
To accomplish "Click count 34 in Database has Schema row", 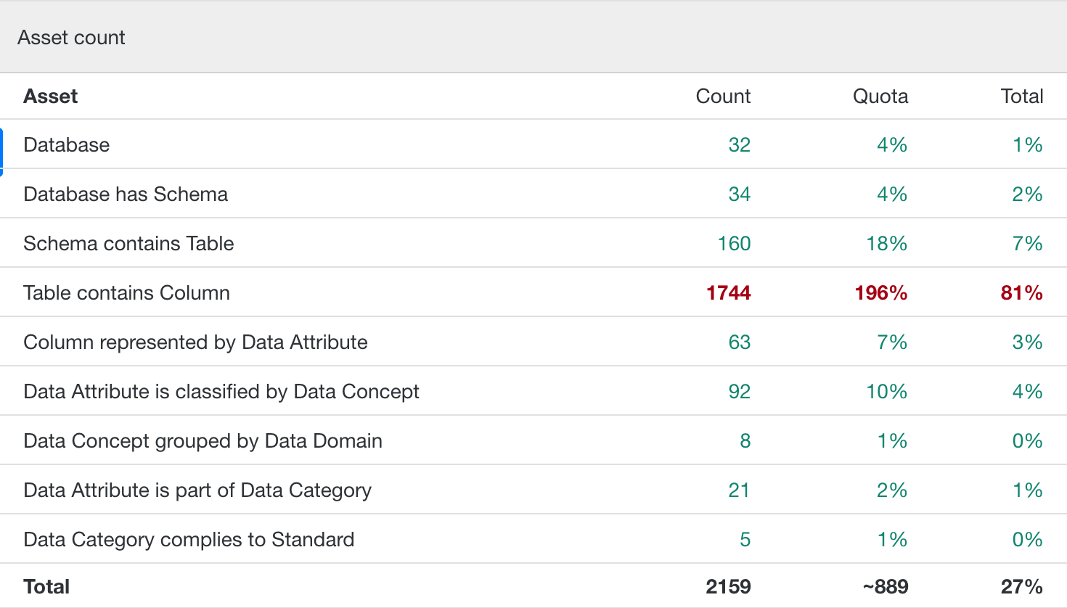I will point(740,194).
